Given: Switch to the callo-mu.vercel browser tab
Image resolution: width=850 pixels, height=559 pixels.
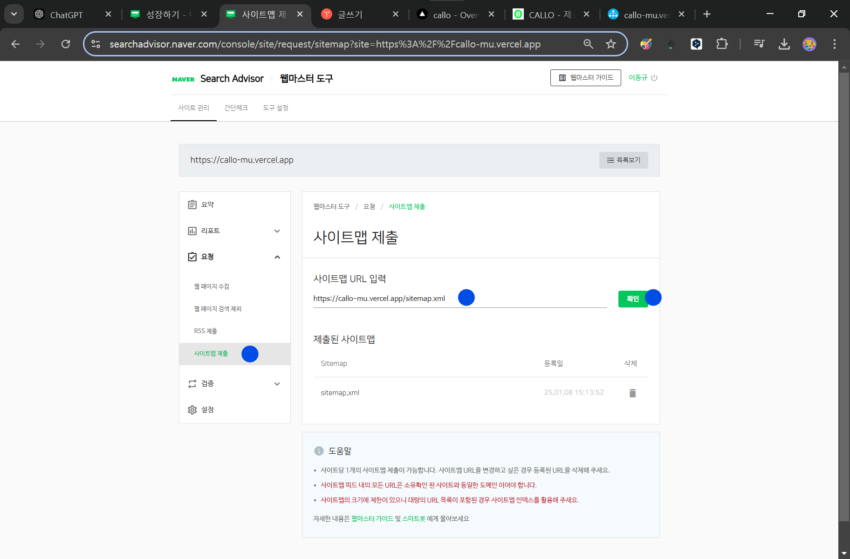Looking at the screenshot, I should coord(646,14).
